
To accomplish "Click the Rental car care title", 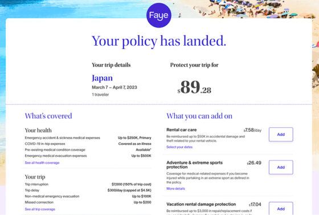I will pos(182,129).
